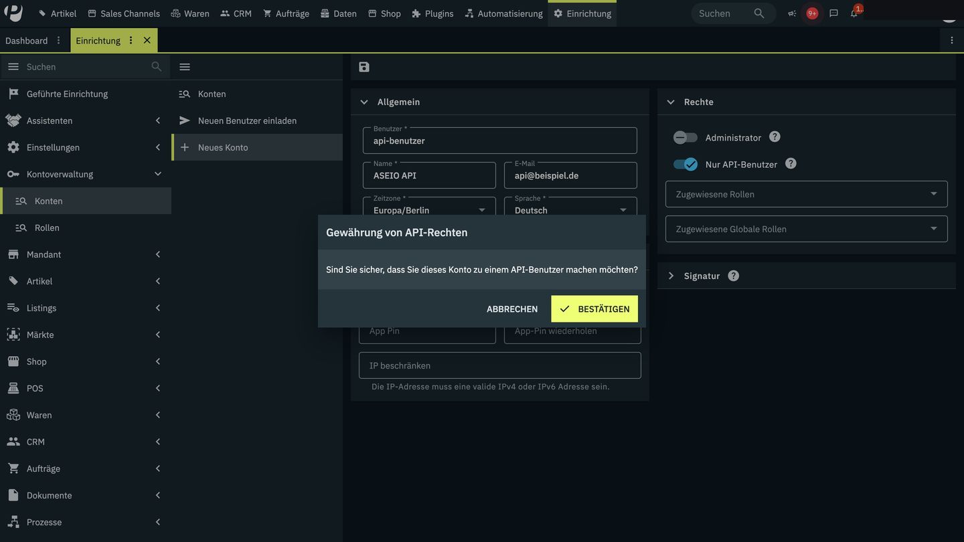Open the notifications bell icon

pos(854,13)
